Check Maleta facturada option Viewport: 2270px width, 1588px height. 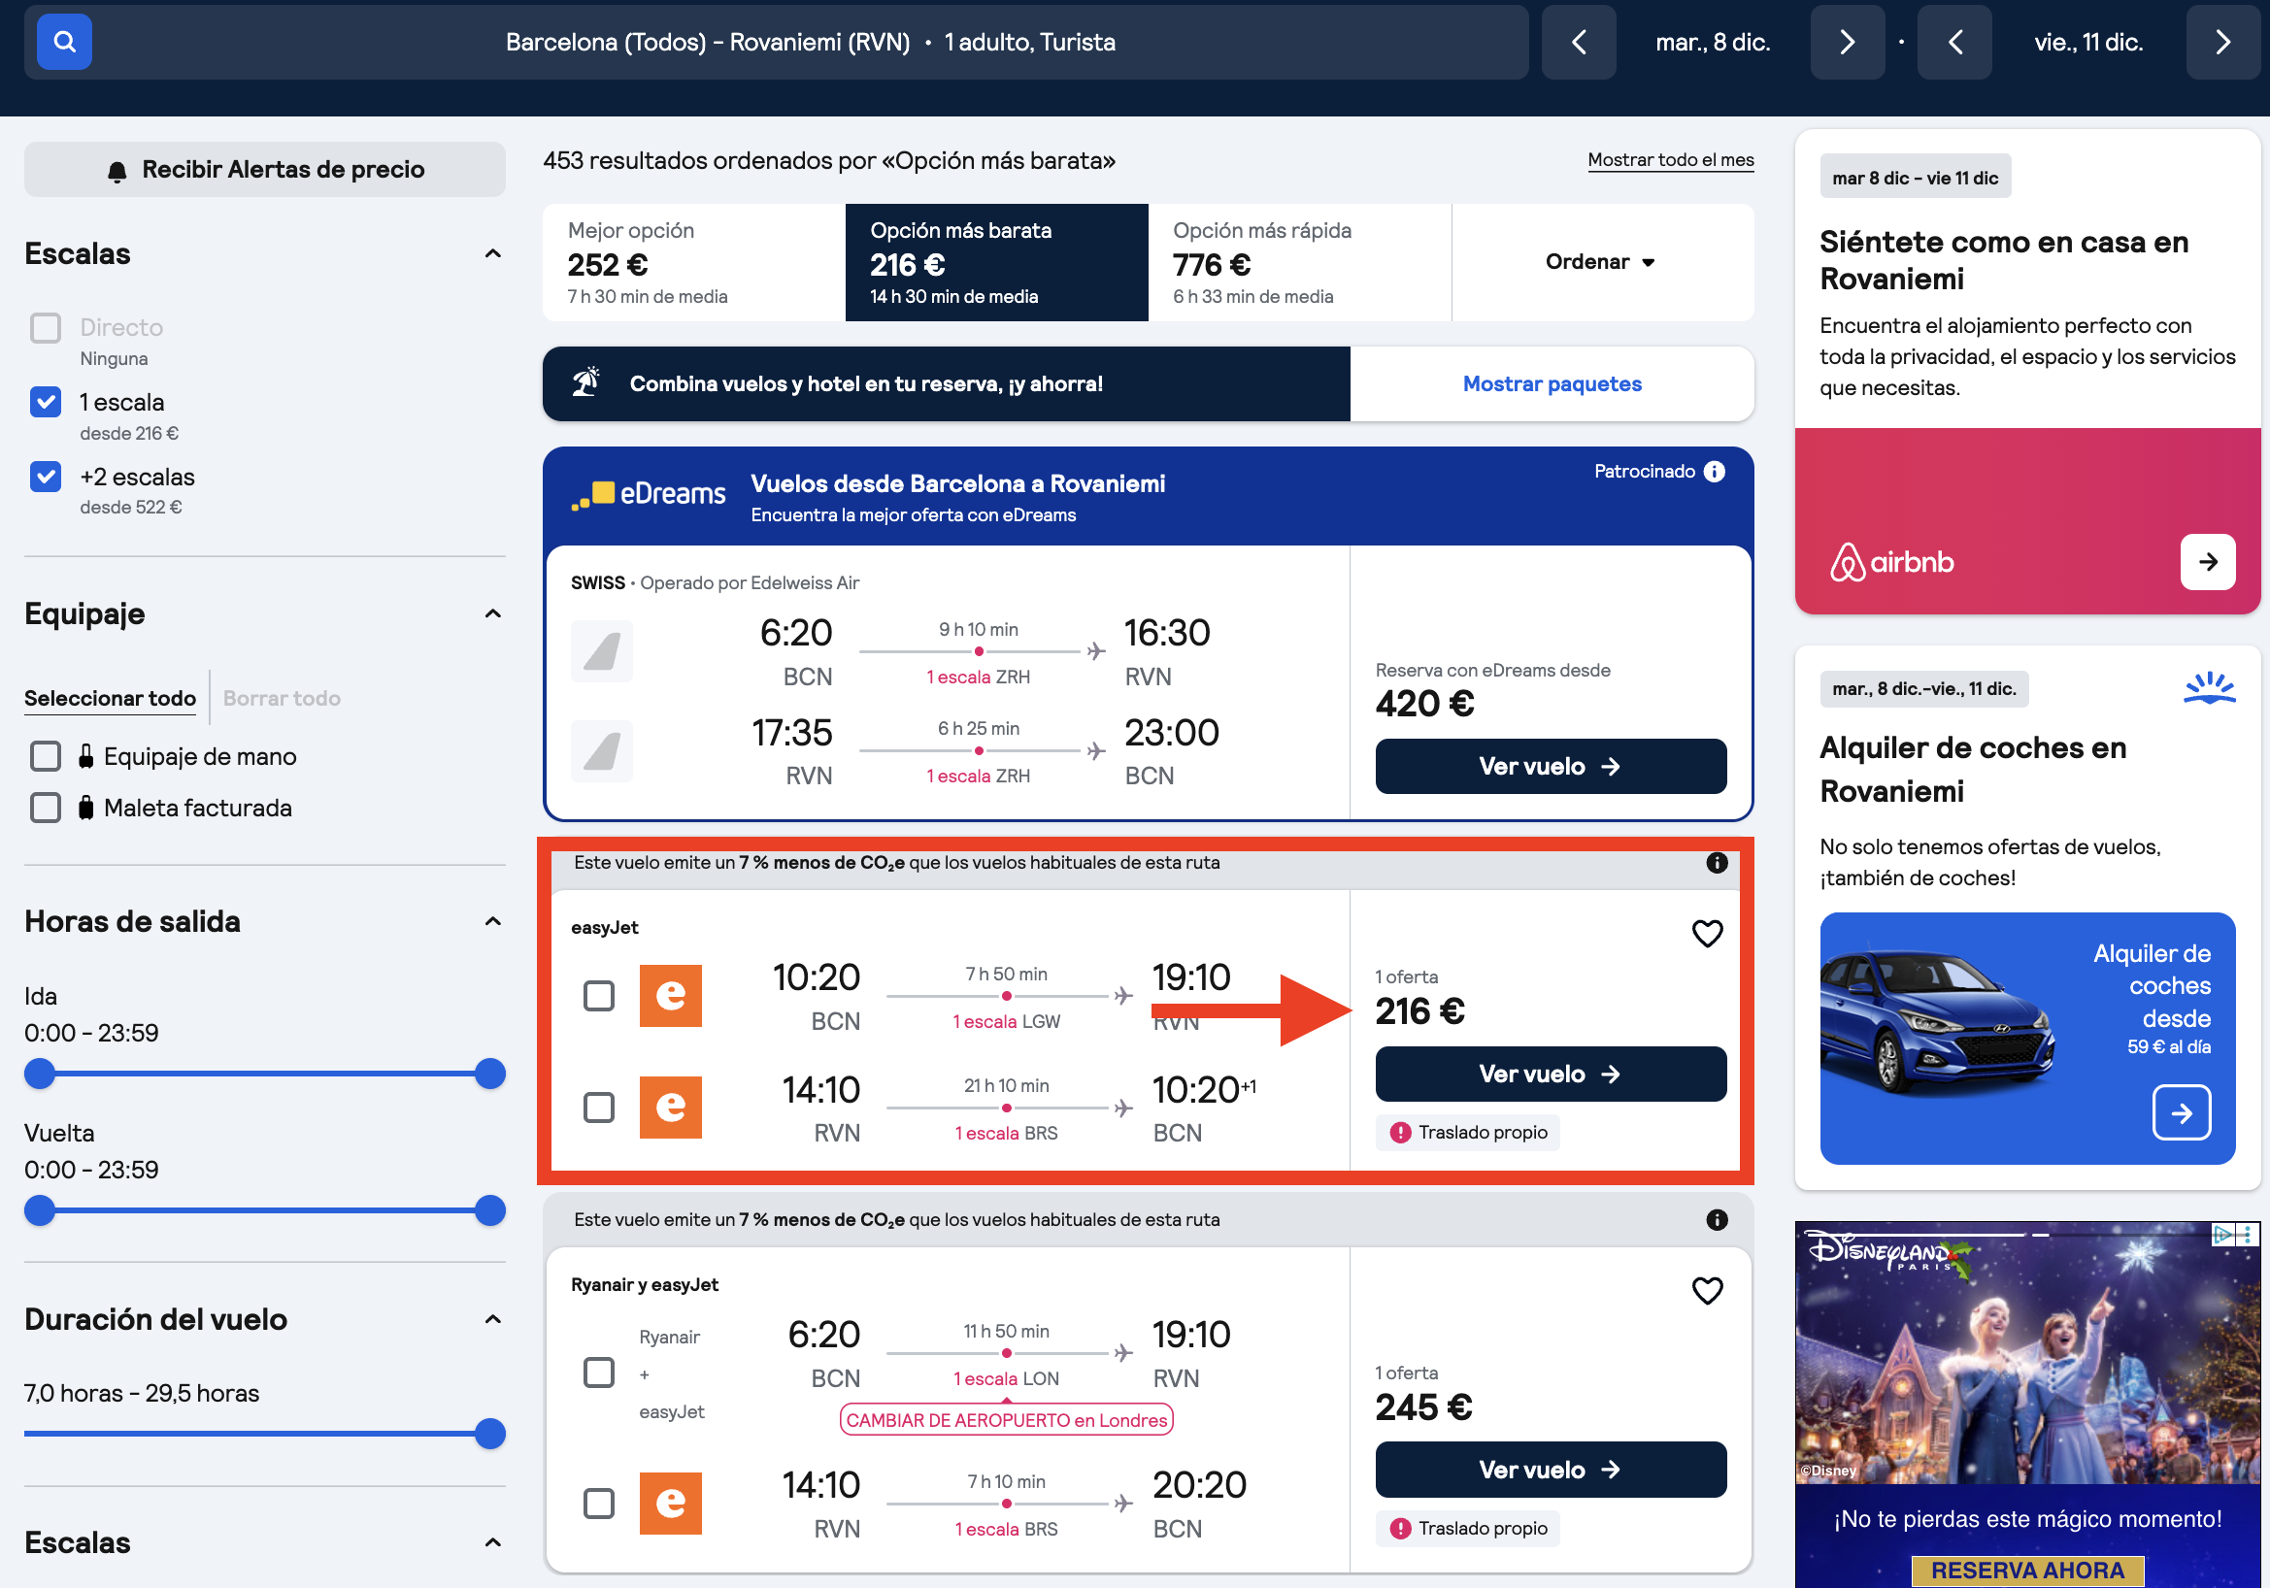pos(46,808)
